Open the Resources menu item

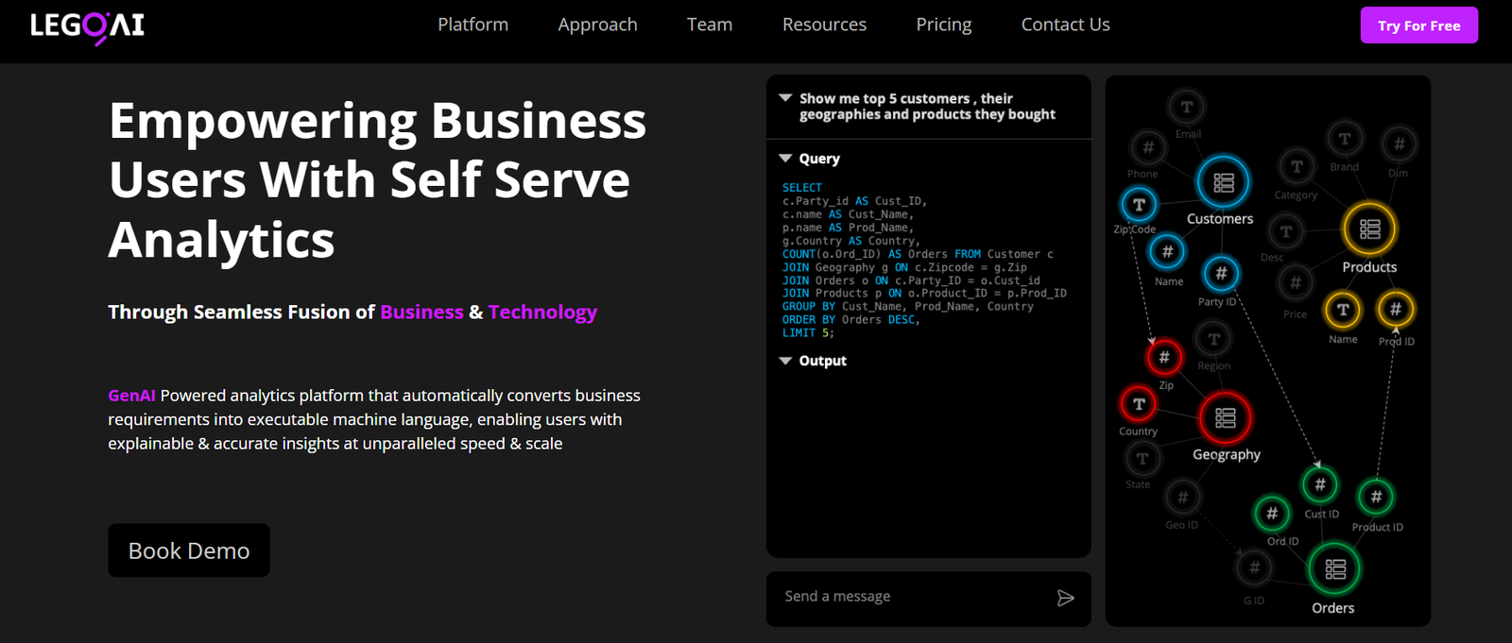824,25
